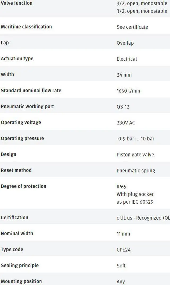The height and width of the screenshot is (285, 170).
Task: Click the "Actuation type" label
Action: (17, 58)
